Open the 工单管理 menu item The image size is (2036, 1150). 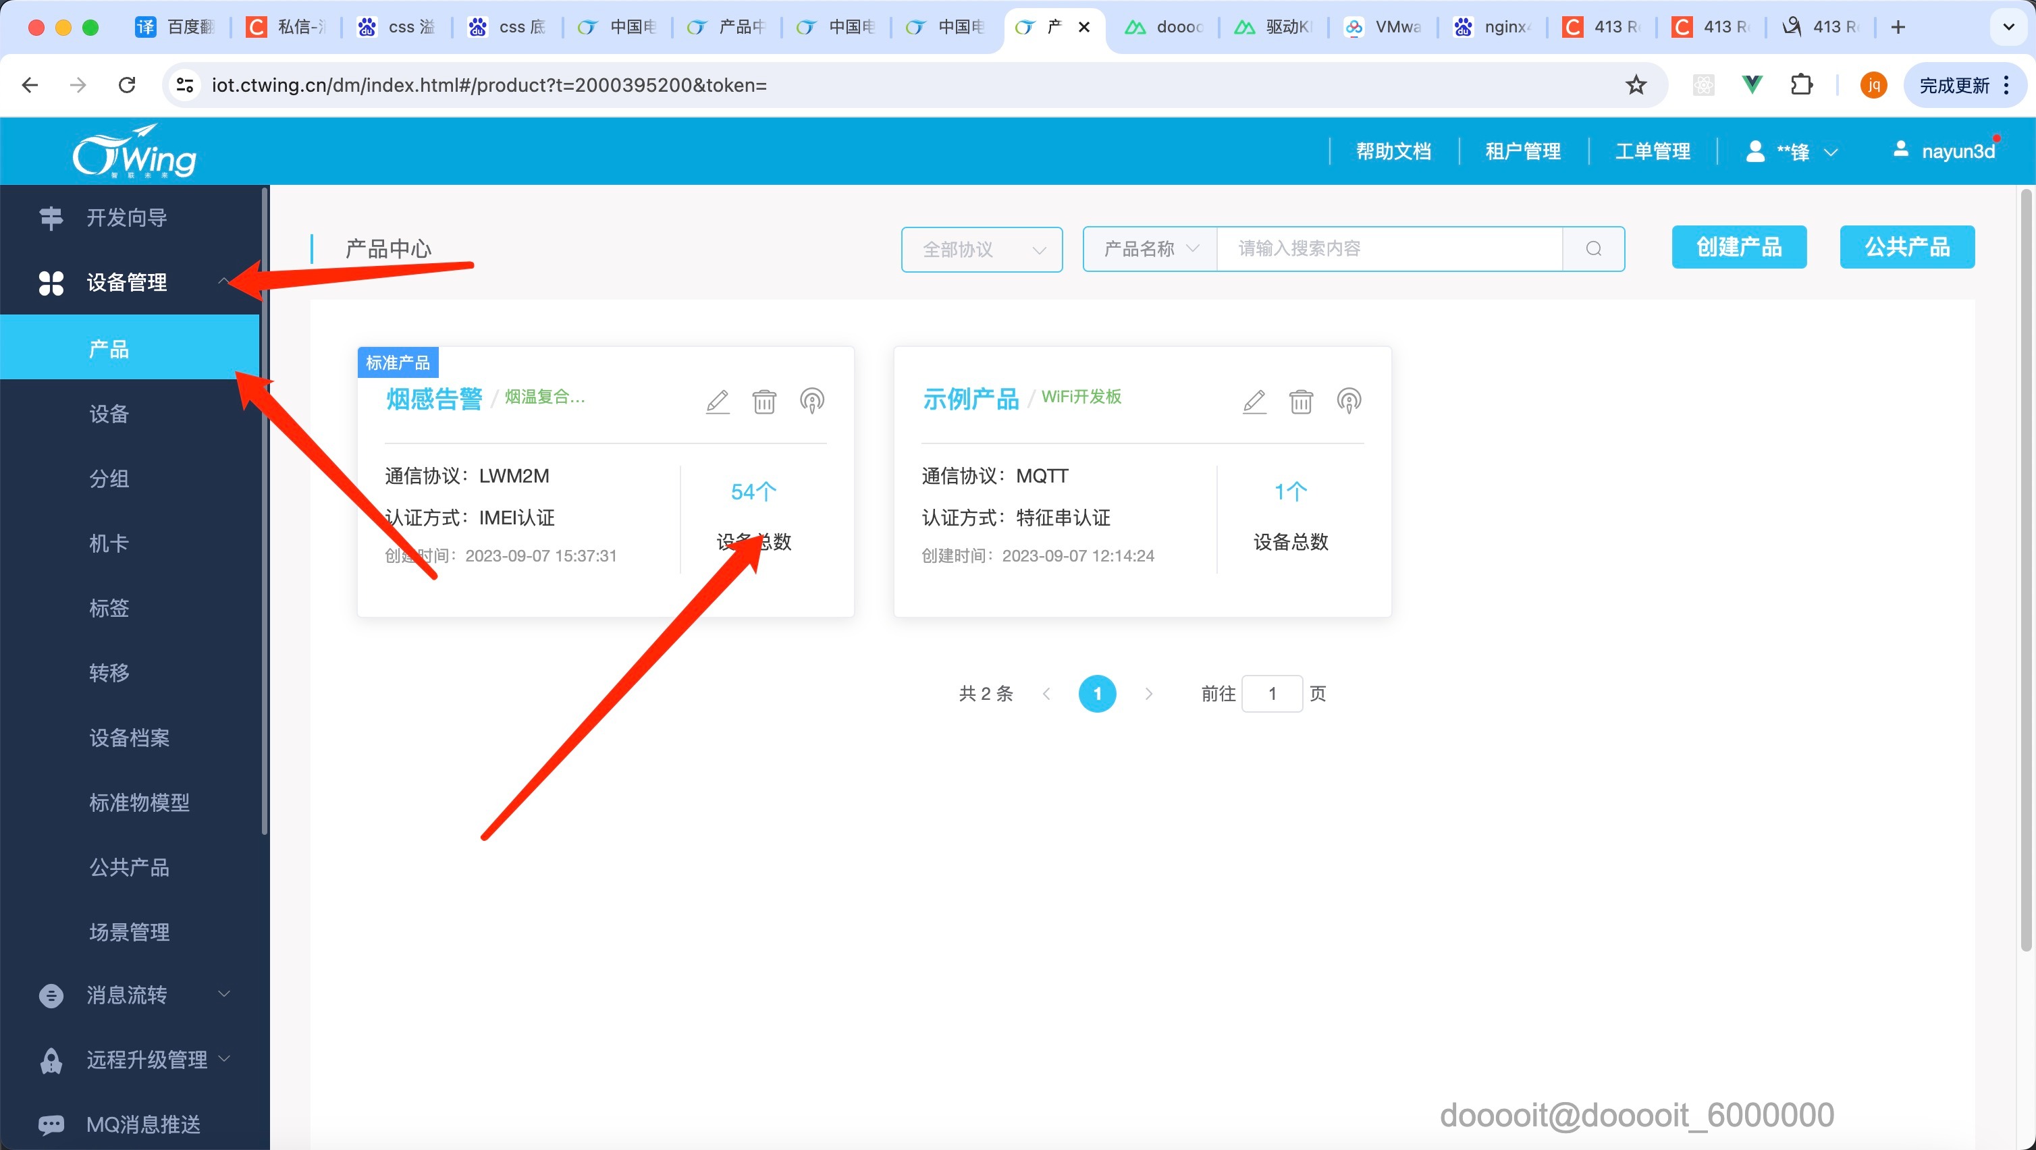1653,151
